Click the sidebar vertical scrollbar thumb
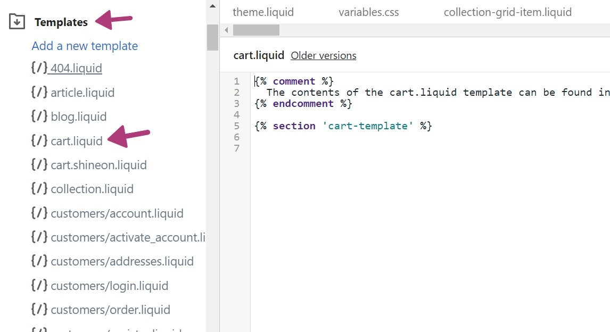This screenshot has width=610, height=332. pos(212,37)
